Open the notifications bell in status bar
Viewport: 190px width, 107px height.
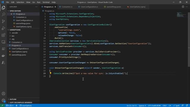(187, 106)
